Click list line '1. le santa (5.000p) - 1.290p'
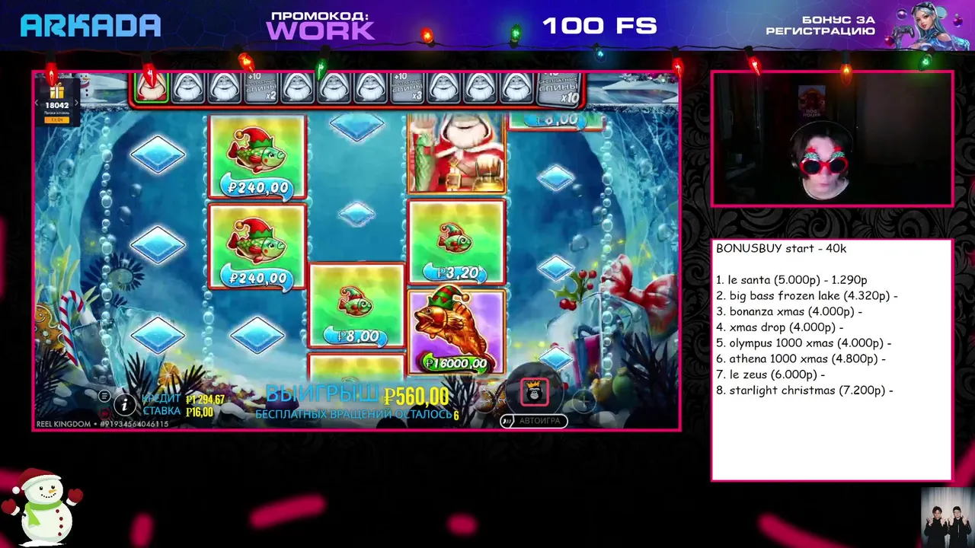 coord(791,280)
